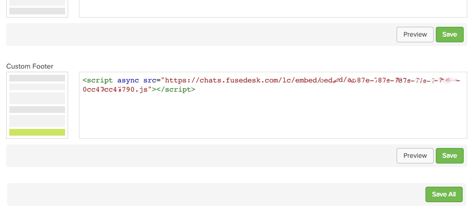Click the async attribute keyword
473x213 pixels.
[128, 80]
